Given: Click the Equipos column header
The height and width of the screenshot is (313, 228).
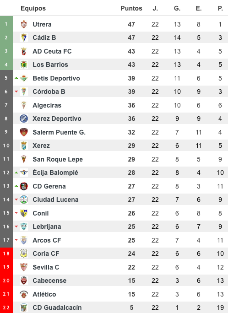Looking at the screenshot, I should [x=33, y=8].
